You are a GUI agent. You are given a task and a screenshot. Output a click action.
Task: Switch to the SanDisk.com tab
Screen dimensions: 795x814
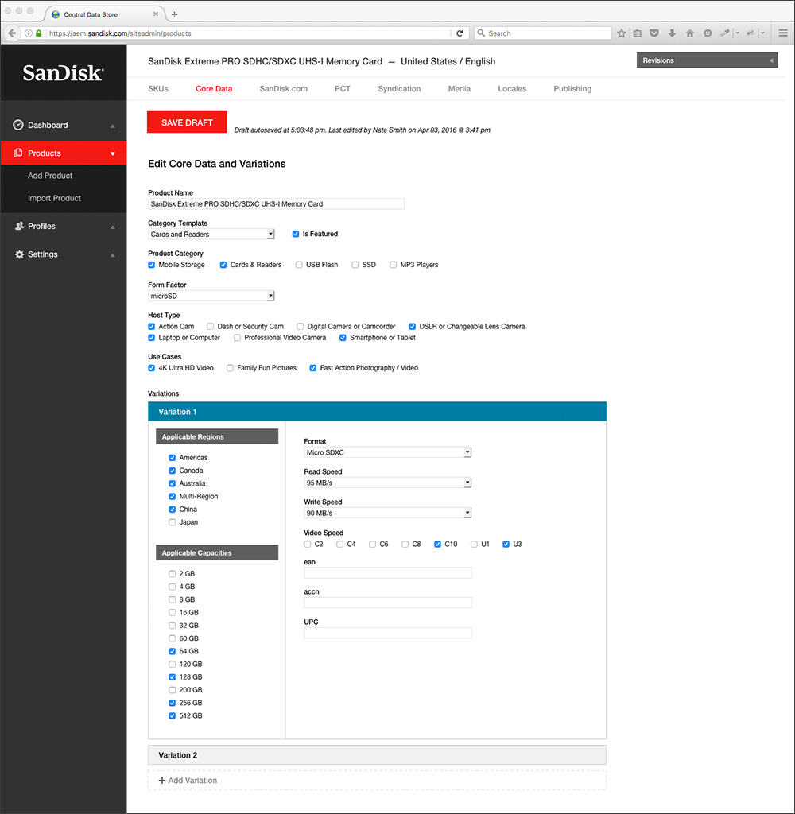(284, 89)
